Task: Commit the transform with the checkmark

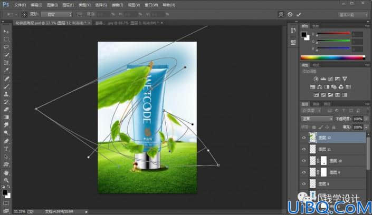Action: click(299, 14)
